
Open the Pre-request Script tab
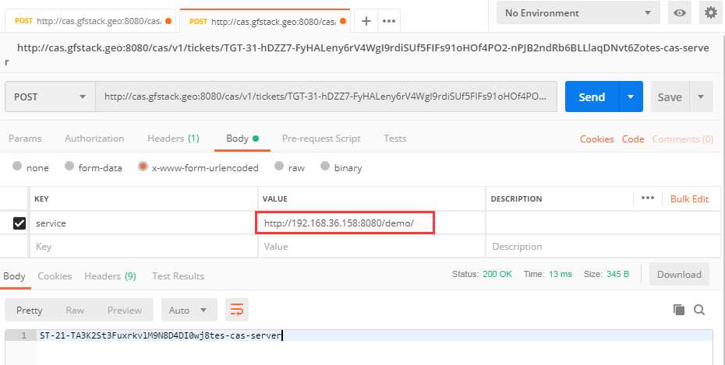pyautogui.click(x=320, y=139)
